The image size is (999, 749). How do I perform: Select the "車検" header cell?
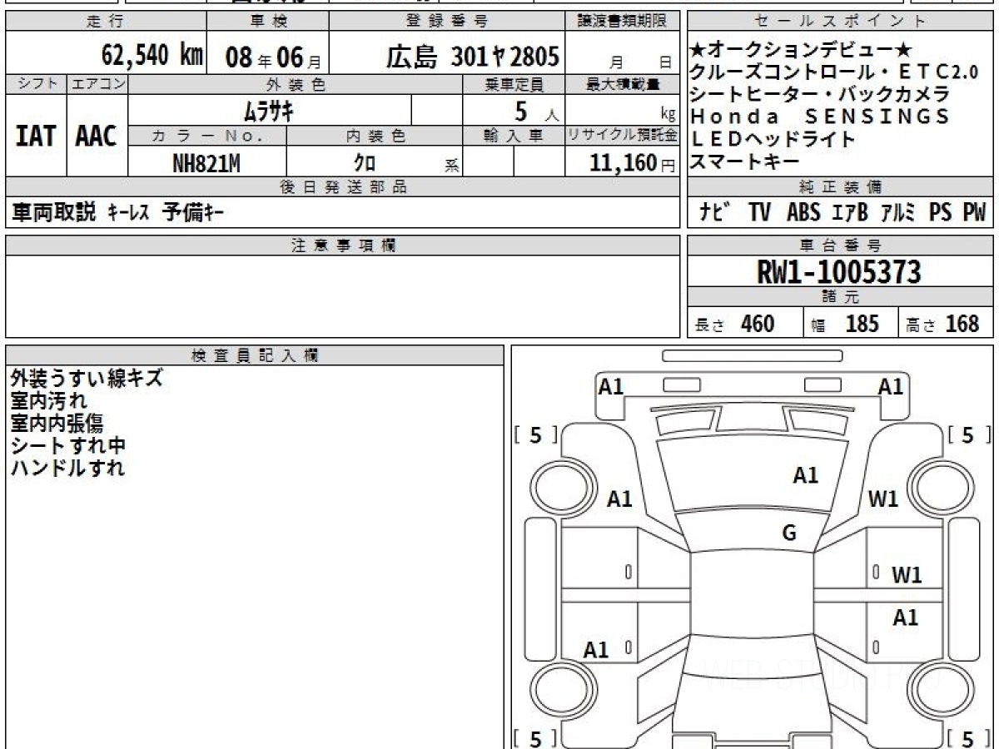[268, 22]
